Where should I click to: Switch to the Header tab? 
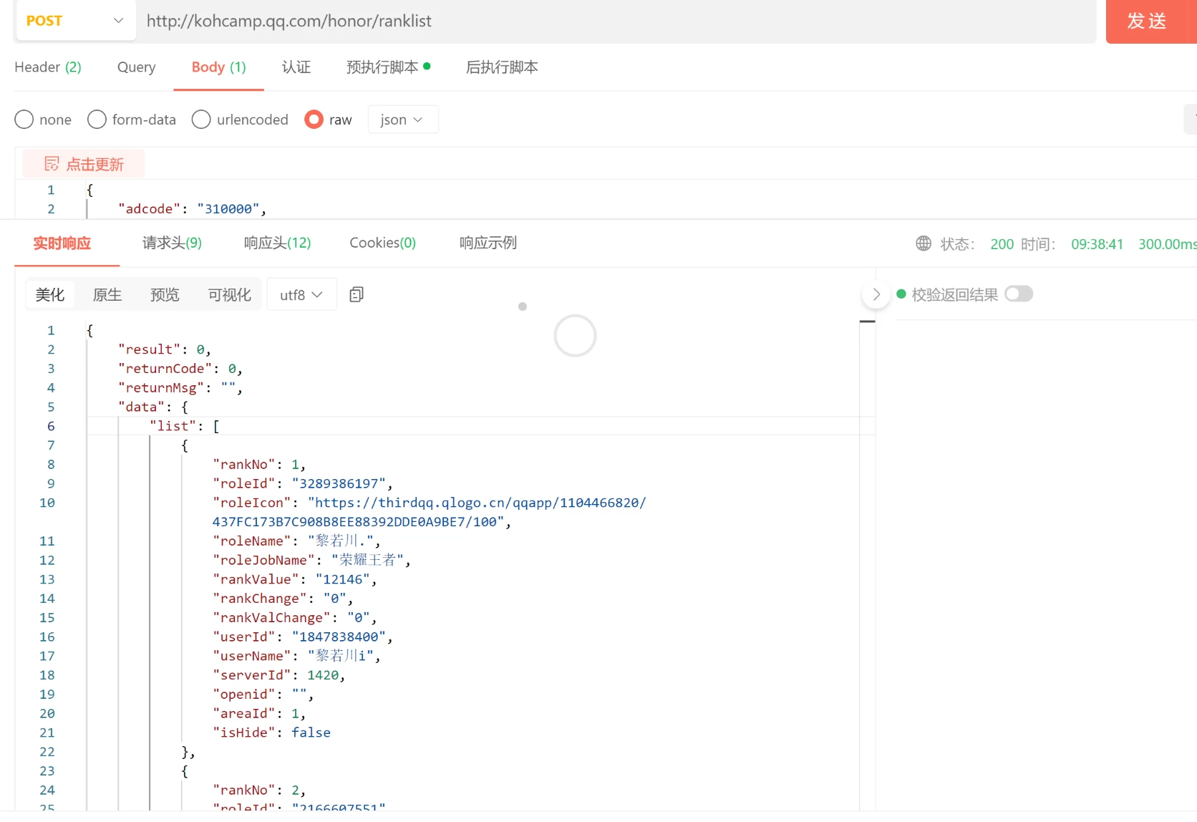tap(48, 67)
